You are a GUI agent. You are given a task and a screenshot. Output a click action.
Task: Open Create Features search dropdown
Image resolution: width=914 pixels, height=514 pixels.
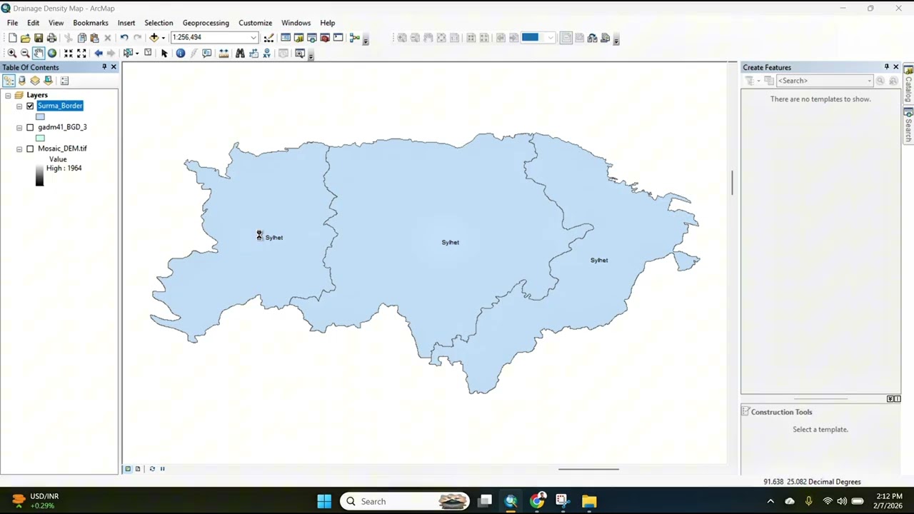point(869,81)
